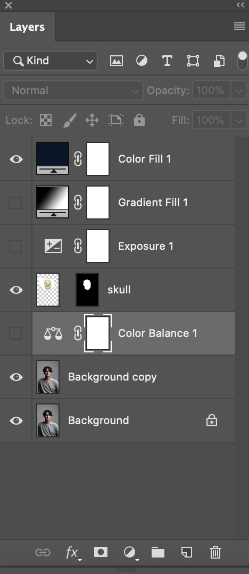This screenshot has height=574, width=249.
Task: Close the Layers panel with X
Action: pos(9,5)
